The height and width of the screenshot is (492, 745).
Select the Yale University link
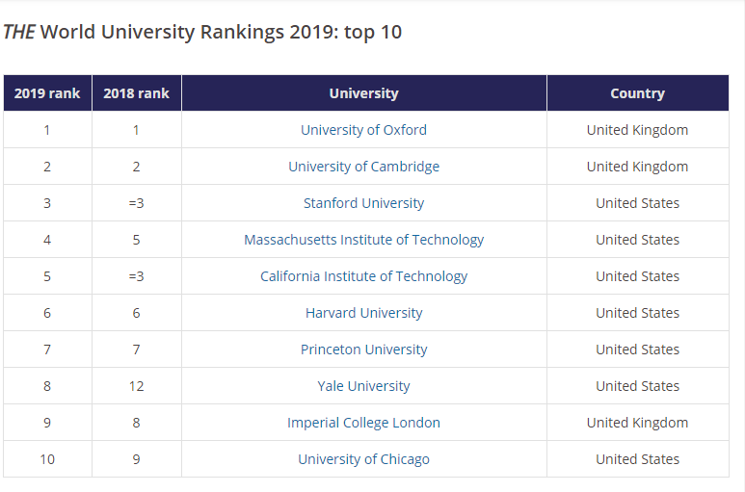tap(363, 386)
